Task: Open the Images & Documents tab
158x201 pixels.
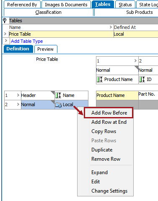Action: [66, 5]
